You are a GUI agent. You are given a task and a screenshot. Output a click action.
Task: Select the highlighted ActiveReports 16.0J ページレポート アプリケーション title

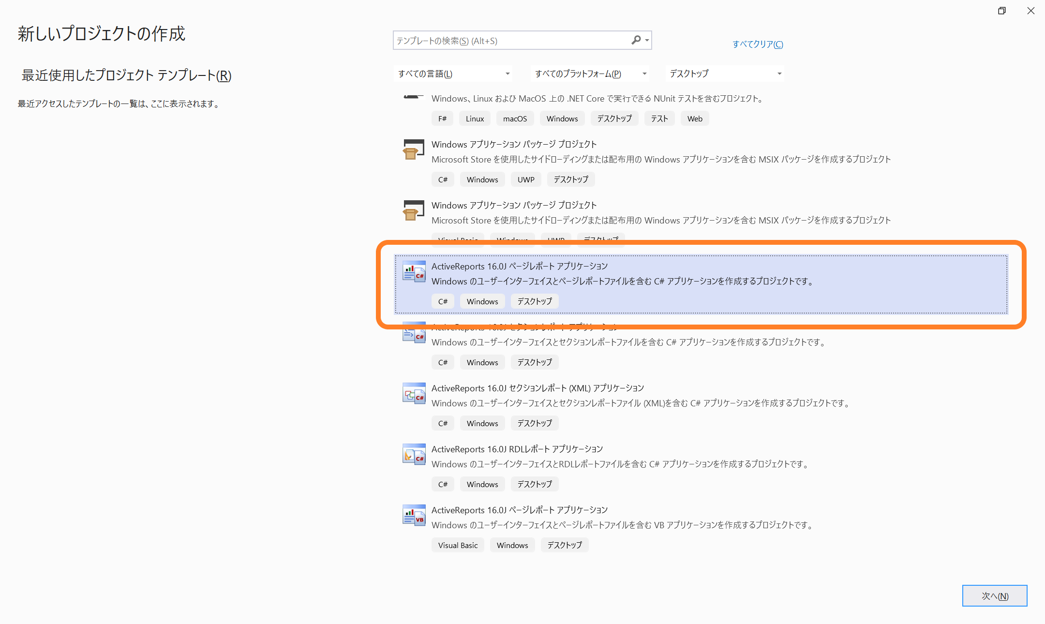point(520,266)
